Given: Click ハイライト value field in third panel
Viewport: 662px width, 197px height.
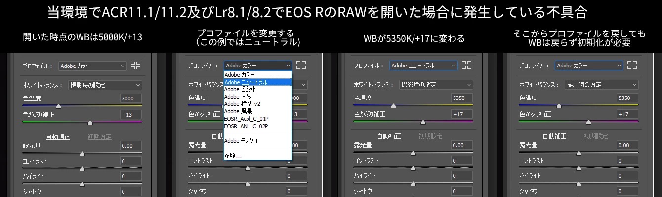Looking at the screenshot, I should click(461, 176).
